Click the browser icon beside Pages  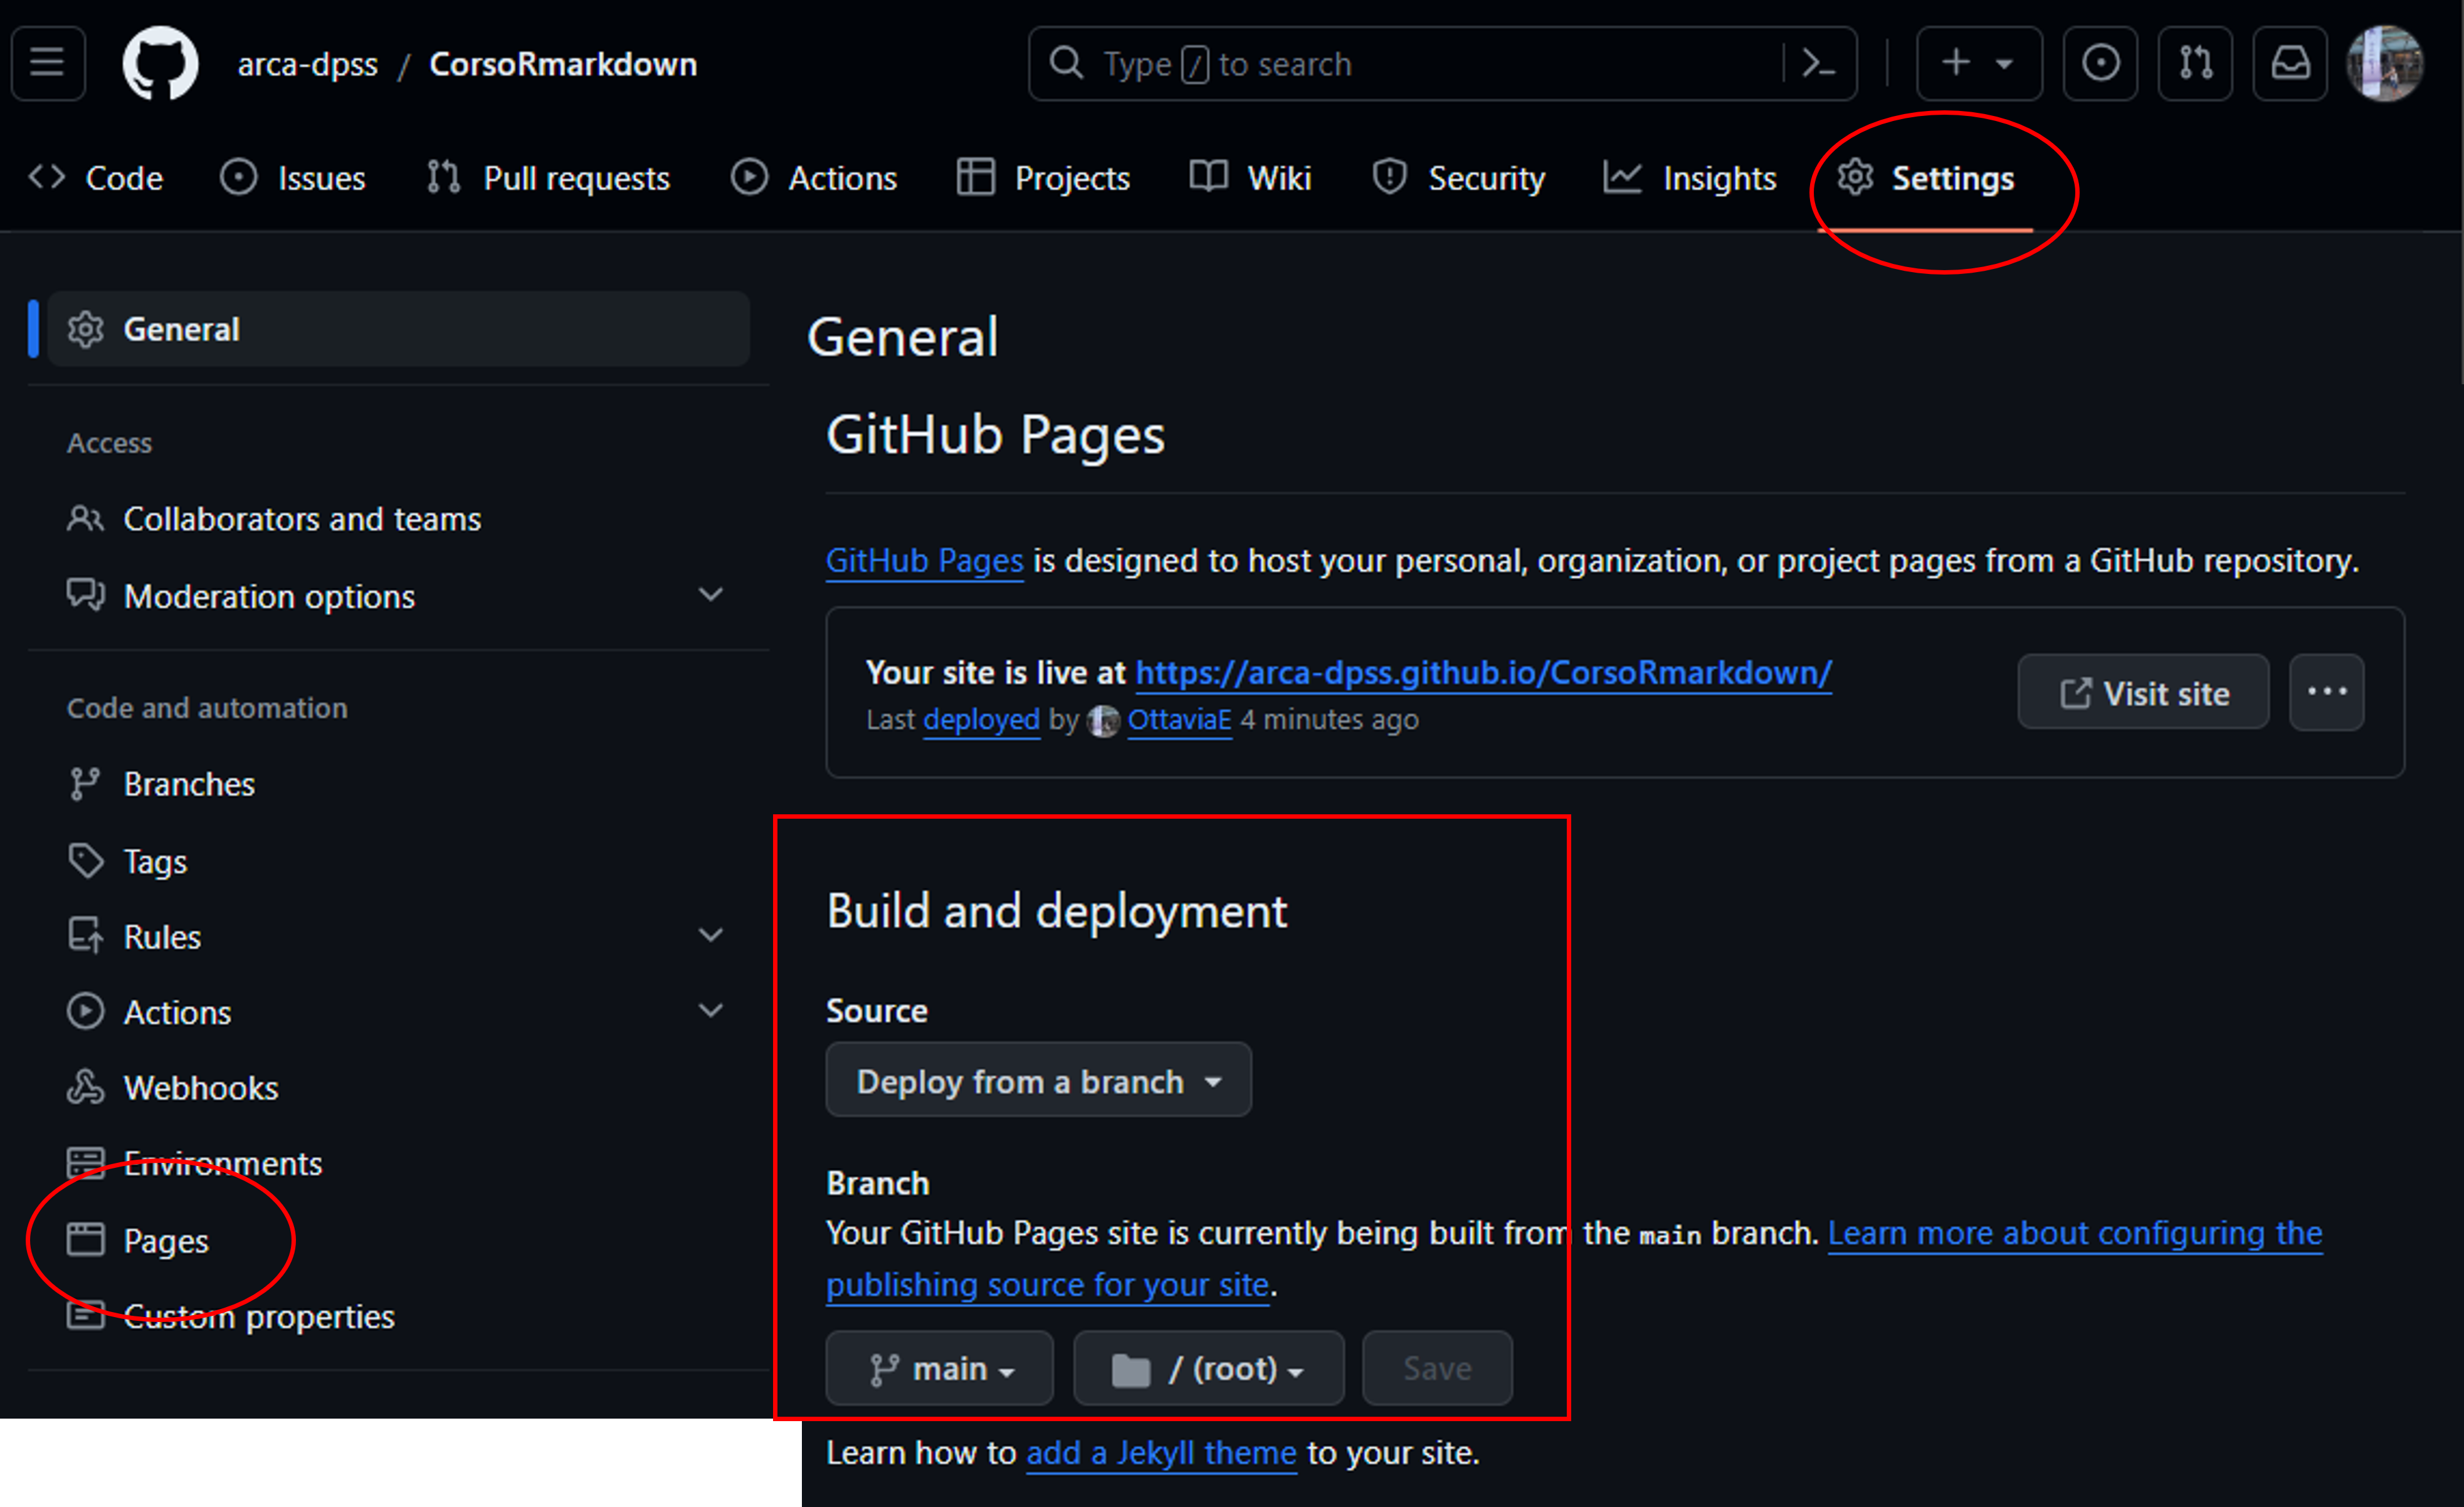pos(85,1239)
